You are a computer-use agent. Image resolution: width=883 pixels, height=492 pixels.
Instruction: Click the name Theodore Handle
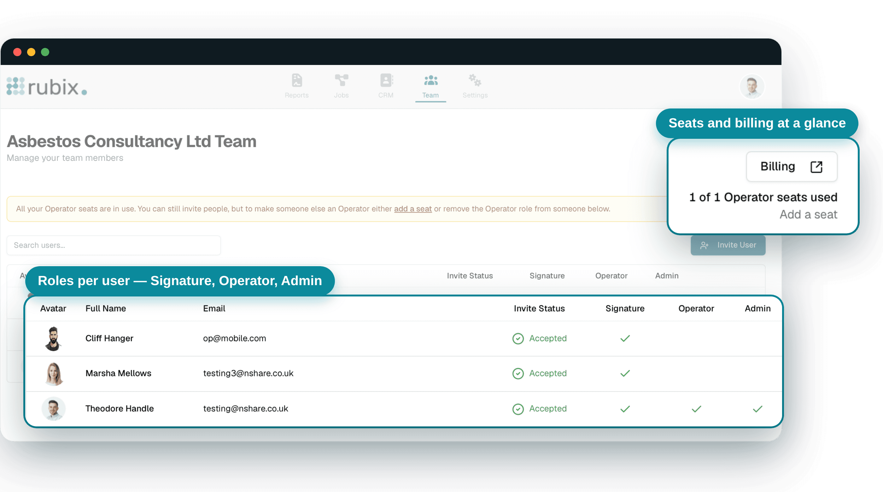[x=120, y=409]
